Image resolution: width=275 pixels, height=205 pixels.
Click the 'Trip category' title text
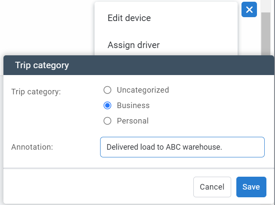(42, 65)
